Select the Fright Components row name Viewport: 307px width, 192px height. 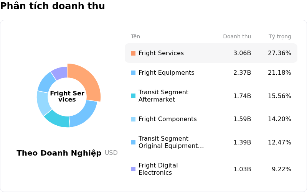click(x=168, y=119)
